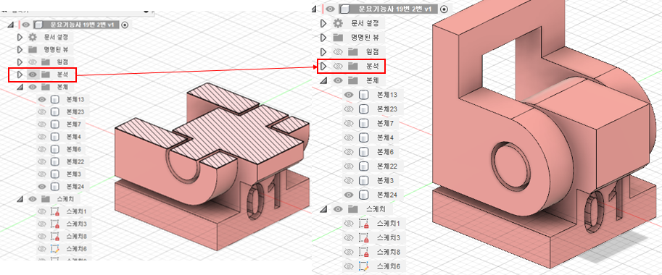
Task: Left browser: collapse the 스케치 folder triangle
Action: pos(20,199)
